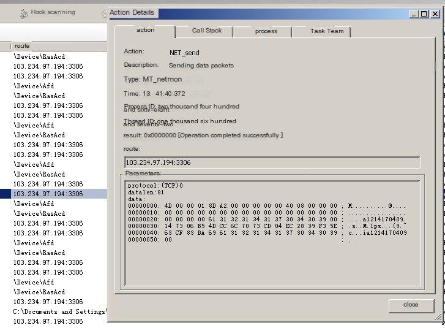Image resolution: width=445 pixels, height=328 pixels.
Task: Click the resize grip of Action Details
Action: click(438, 318)
